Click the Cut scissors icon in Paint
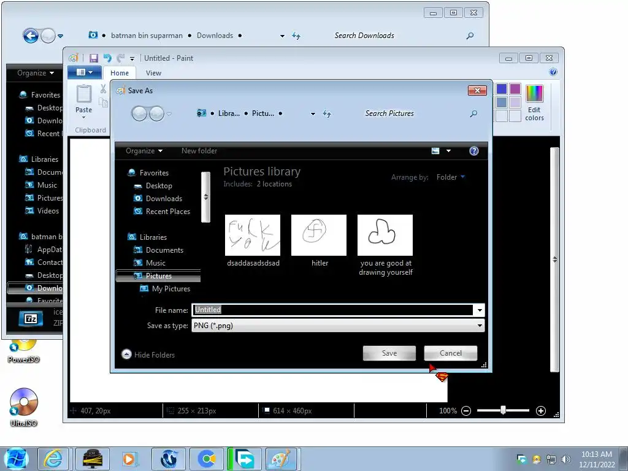This screenshot has height=471, width=628. [103, 89]
